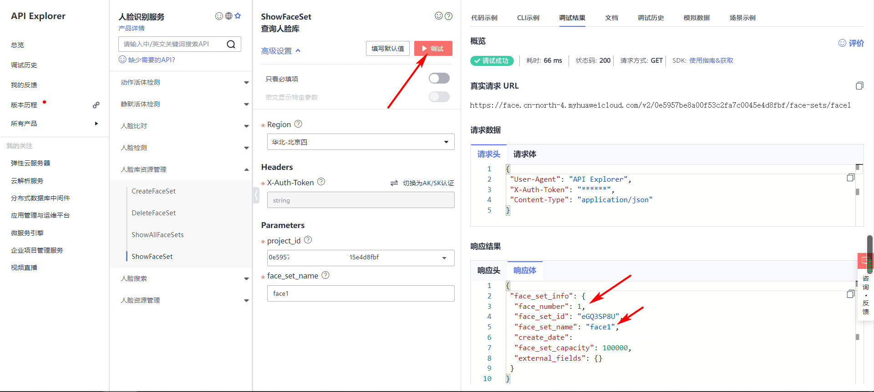Go to 总览 in sidebar

coord(17,45)
